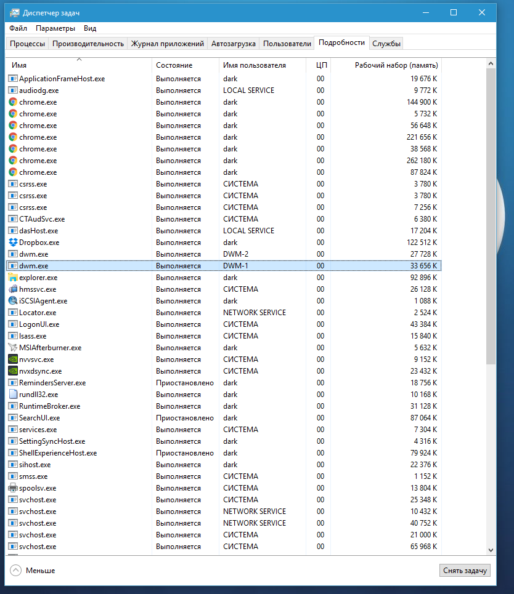This screenshot has height=594, width=514.
Task: Click the audiodg.exe process icon
Action: [13, 90]
